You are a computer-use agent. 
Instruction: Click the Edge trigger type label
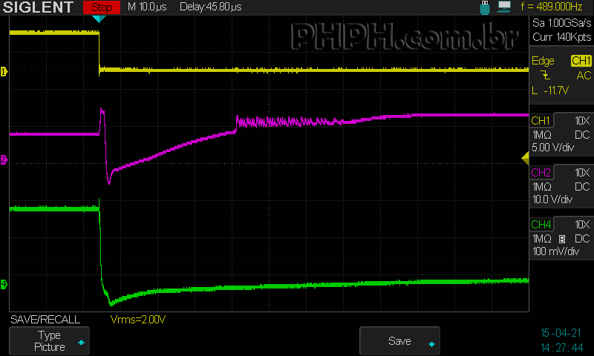tap(543, 61)
